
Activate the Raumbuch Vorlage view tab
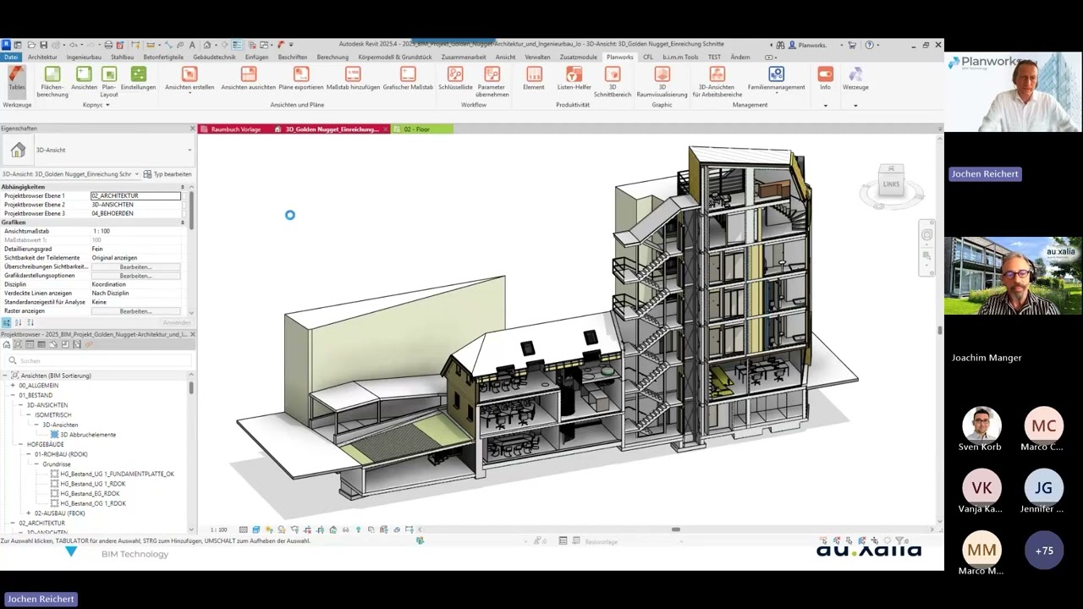235,129
